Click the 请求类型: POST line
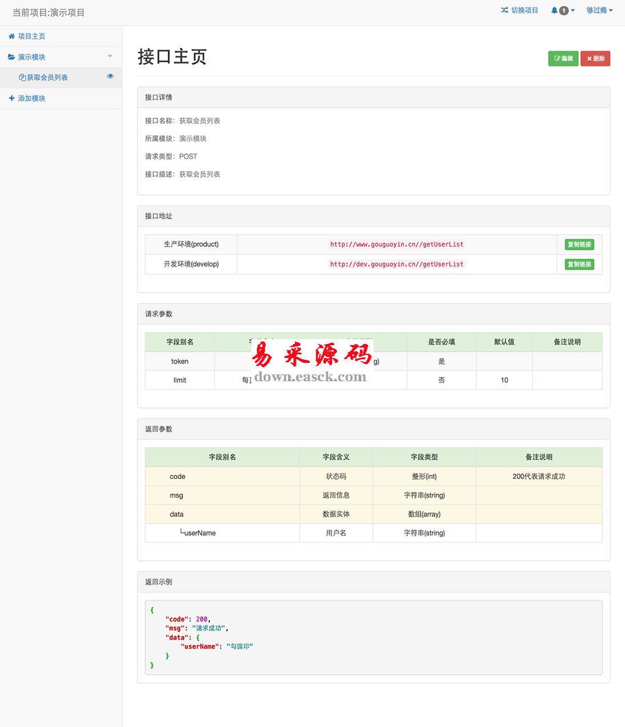This screenshot has width=625, height=727. 171,156
